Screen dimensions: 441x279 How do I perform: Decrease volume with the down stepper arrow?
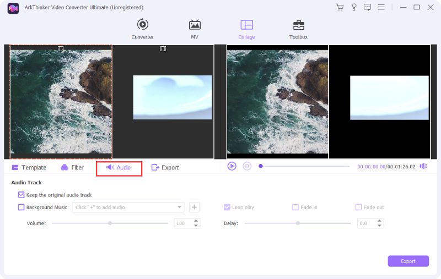196,226
